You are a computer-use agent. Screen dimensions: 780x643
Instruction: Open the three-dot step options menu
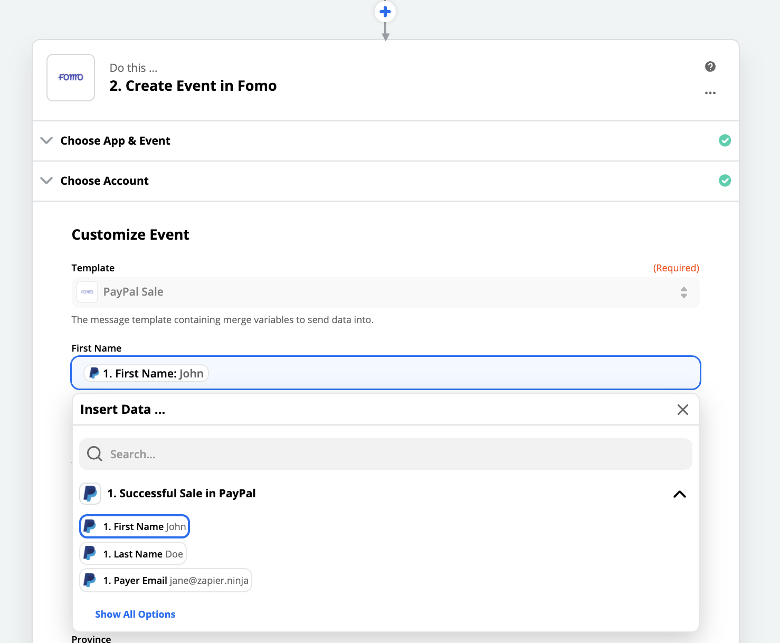[x=710, y=93]
